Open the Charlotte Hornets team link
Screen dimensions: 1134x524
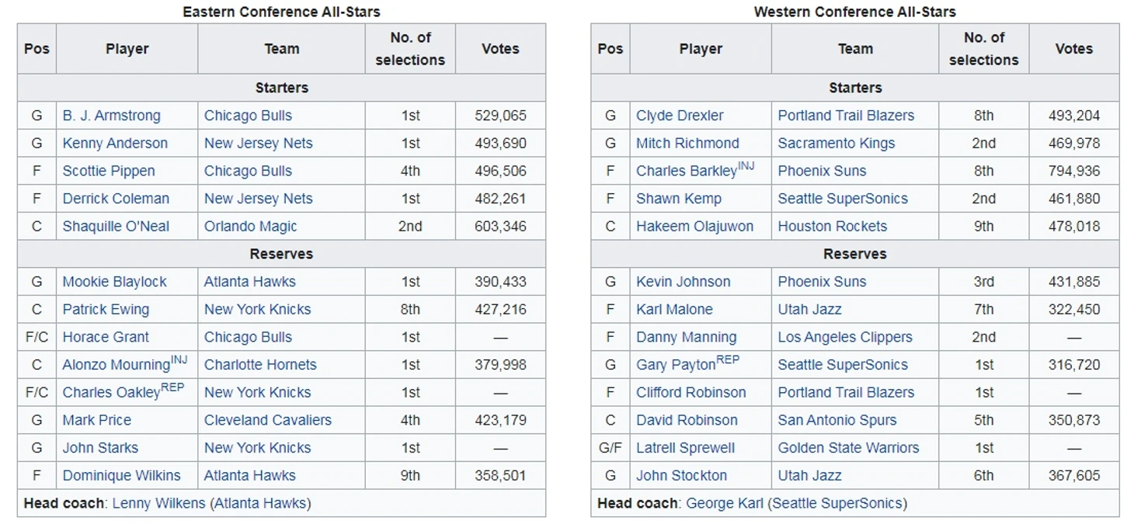point(260,365)
